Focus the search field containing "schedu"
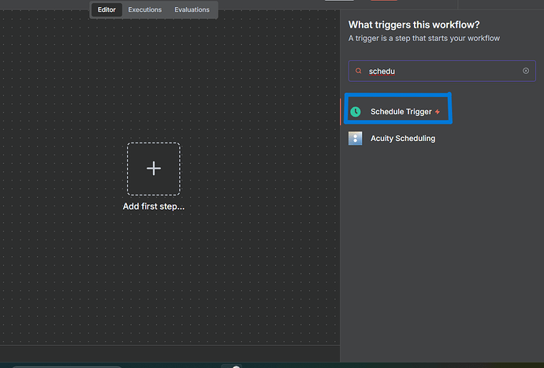 click(x=442, y=71)
